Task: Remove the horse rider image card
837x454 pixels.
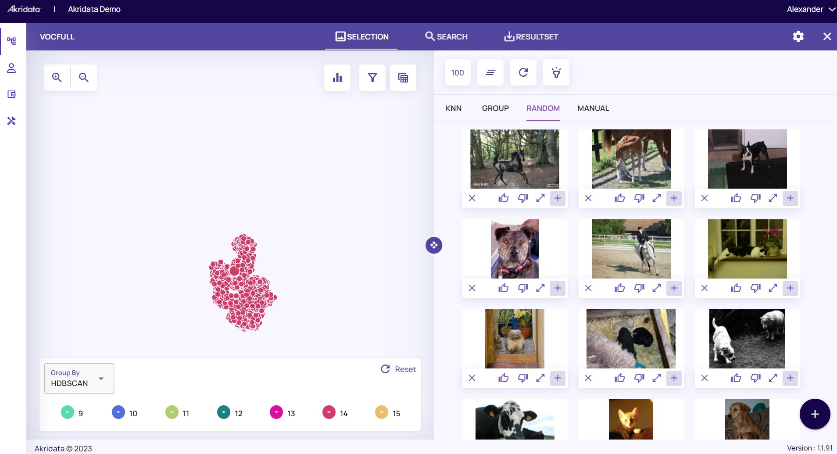Action: pos(588,288)
